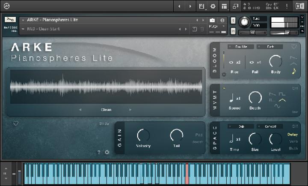Show instrument info icon
This screenshot has width=308, height=186.
coord(222,20)
